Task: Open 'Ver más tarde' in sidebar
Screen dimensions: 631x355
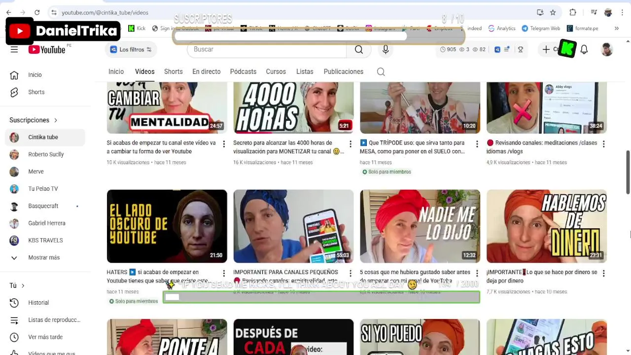Action: tap(44, 337)
